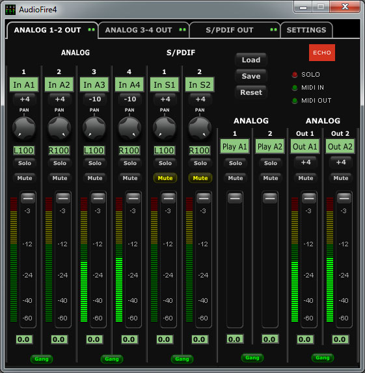Mute the Play A2 channel
This screenshot has width=365, height=373.
click(271, 178)
